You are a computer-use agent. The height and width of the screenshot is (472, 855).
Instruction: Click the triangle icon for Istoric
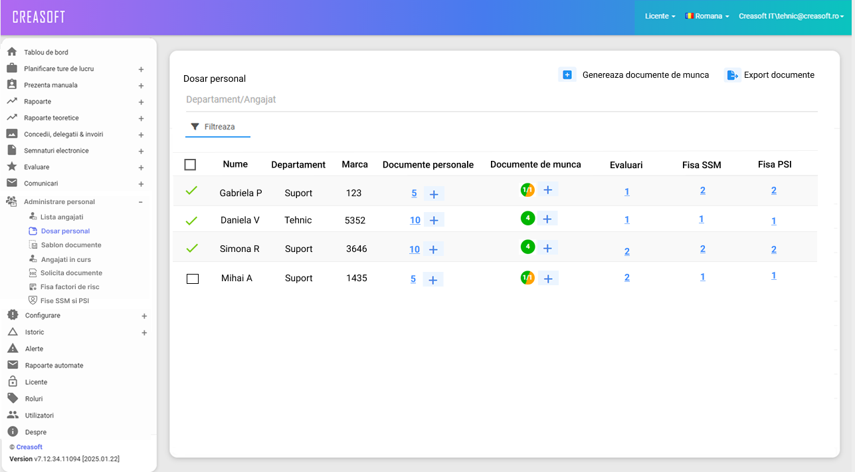tap(12, 332)
